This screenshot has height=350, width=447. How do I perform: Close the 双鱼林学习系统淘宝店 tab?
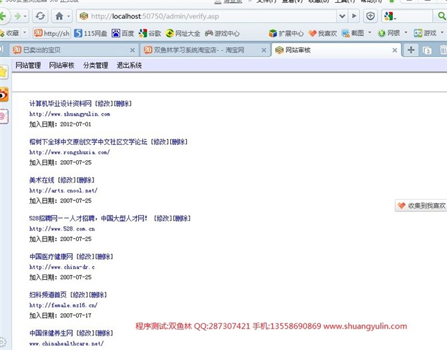(264, 50)
